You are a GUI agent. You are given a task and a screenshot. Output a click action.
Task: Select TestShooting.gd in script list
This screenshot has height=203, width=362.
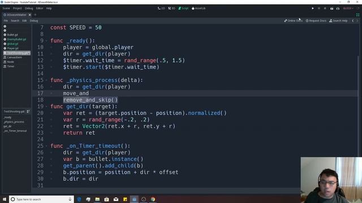coord(16,53)
